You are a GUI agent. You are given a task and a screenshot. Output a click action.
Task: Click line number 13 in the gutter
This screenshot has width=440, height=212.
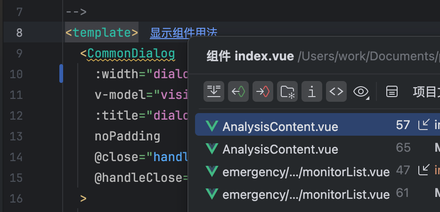click(x=16, y=137)
